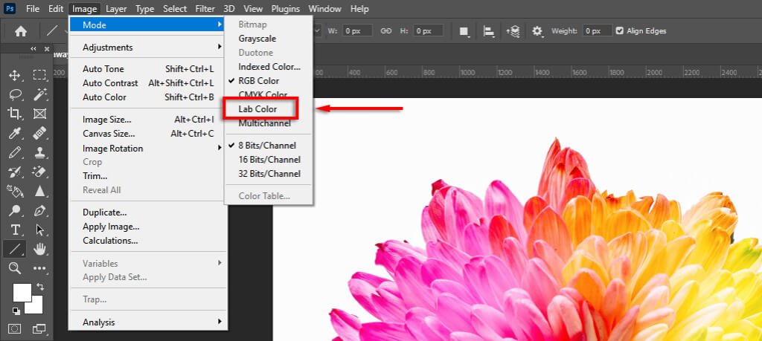Open the Filter menu
Viewport: 762px width, 341px height.
pos(205,9)
